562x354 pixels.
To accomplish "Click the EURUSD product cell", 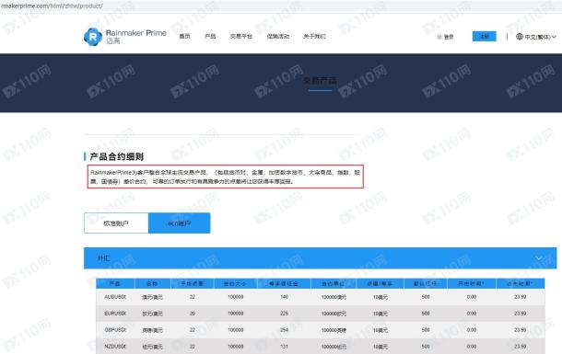I will [115, 314].
